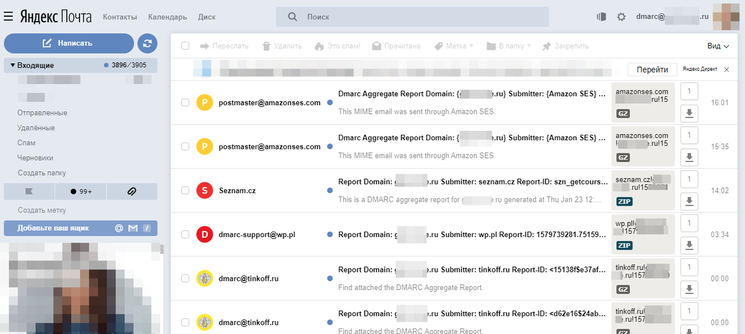Add a Gmail mailbox M icon
Image resolution: width=745 pixels, height=334 pixels.
(133, 228)
